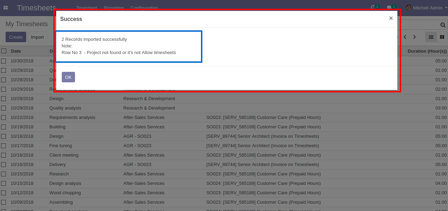Check the 10/22/2018 Requirements analysis row
The width and height of the screenshot is (448, 211).
3,118
